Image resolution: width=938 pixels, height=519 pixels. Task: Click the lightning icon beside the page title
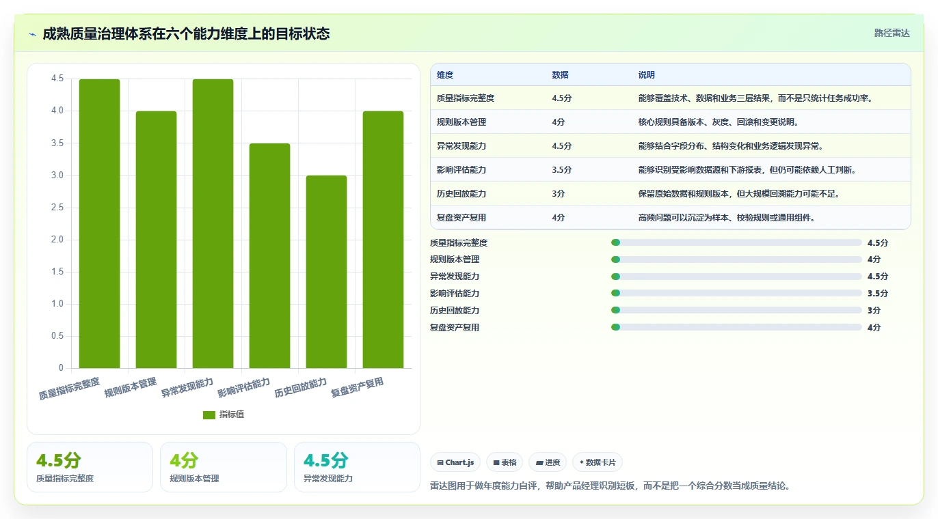33,34
